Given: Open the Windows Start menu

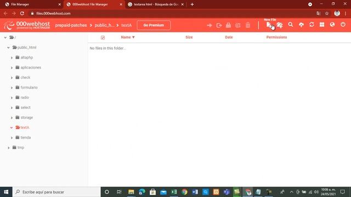Looking at the screenshot, I should pos(6,192).
